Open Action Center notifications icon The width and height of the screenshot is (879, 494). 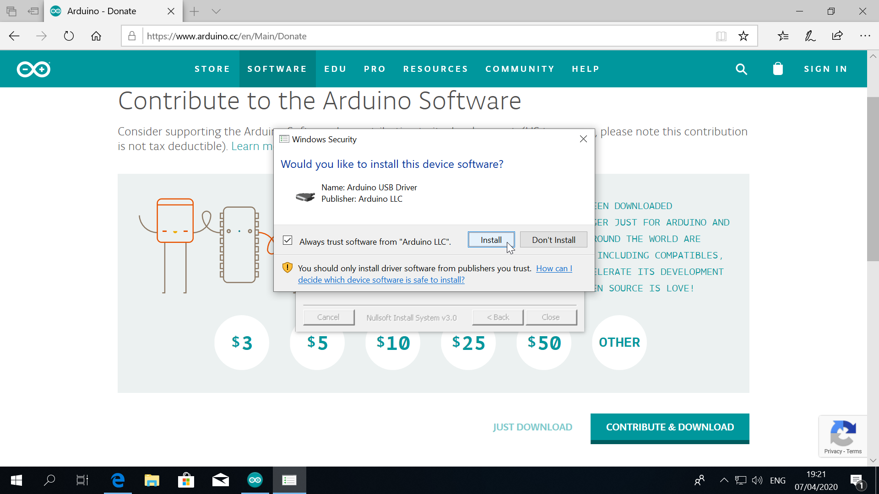point(857,481)
